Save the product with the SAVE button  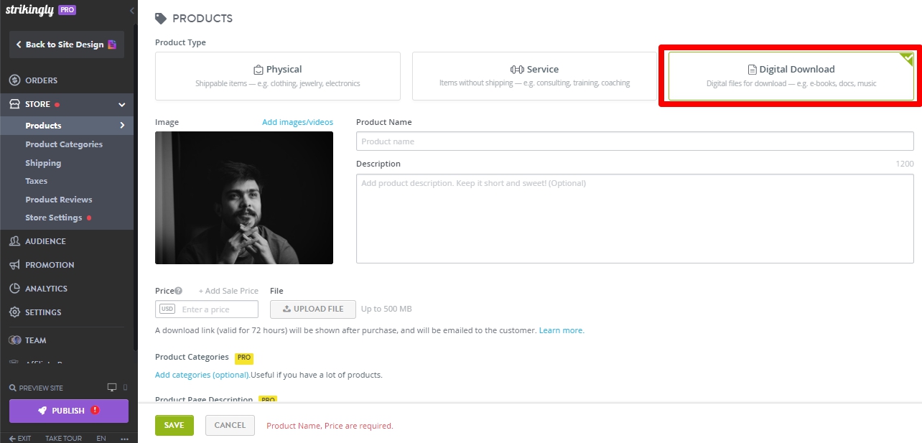pos(174,425)
